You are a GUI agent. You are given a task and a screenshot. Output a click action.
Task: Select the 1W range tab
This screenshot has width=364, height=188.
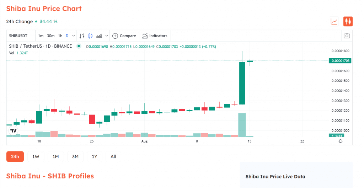click(36, 156)
